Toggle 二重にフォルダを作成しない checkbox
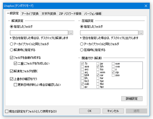The image size is (153, 119). (x=15, y=63)
